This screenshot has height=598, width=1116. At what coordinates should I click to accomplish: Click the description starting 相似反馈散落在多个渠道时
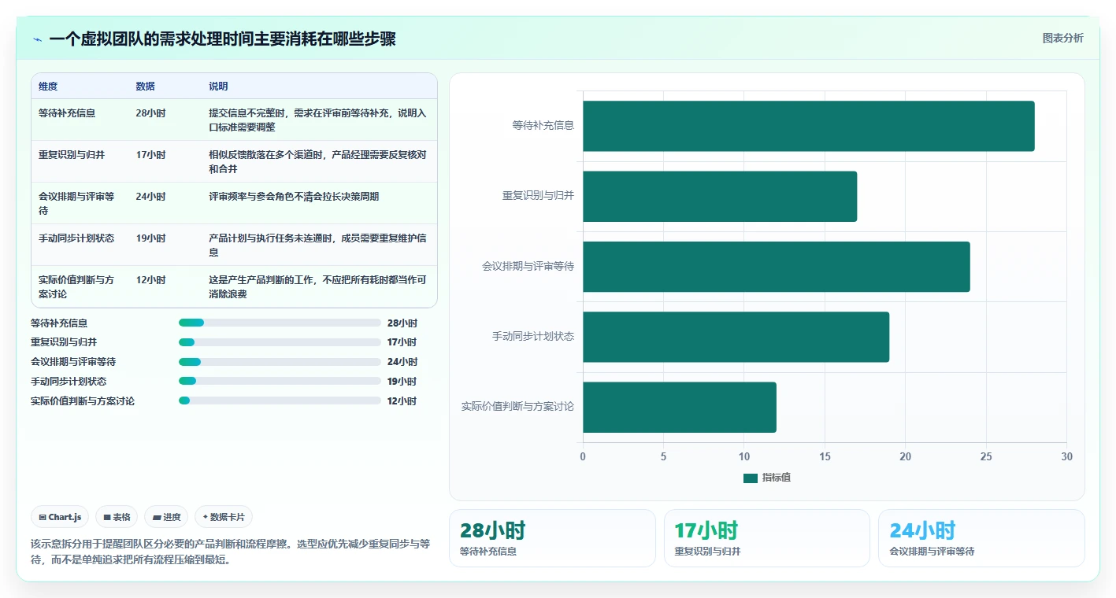click(317, 161)
